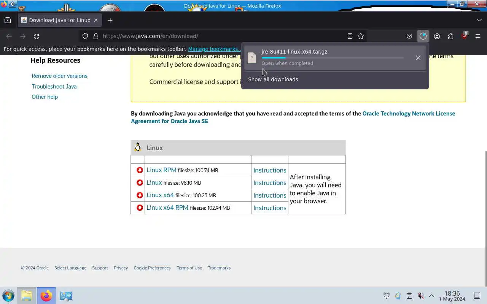Open Firefox View button
The height and width of the screenshot is (304, 487).
[8, 20]
